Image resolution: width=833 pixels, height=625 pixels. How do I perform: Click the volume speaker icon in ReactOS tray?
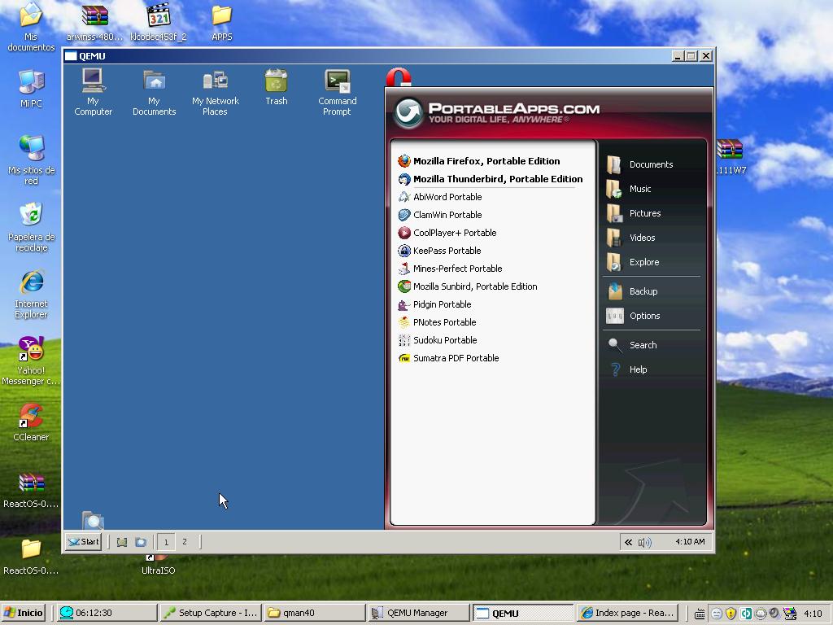(x=645, y=542)
